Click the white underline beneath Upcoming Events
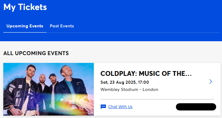The height and width of the screenshot is (118, 222). tap(25, 33)
